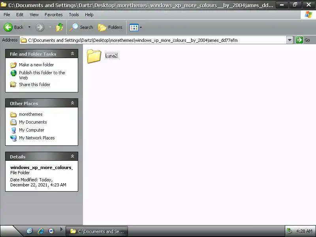Open My Network Places link
The height and width of the screenshot is (237, 316).
pyautogui.click(x=37, y=138)
